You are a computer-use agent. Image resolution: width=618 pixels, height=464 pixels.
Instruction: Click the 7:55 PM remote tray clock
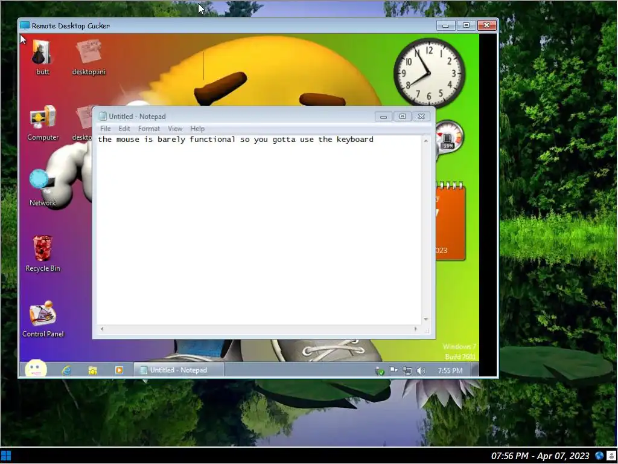point(450,370)
